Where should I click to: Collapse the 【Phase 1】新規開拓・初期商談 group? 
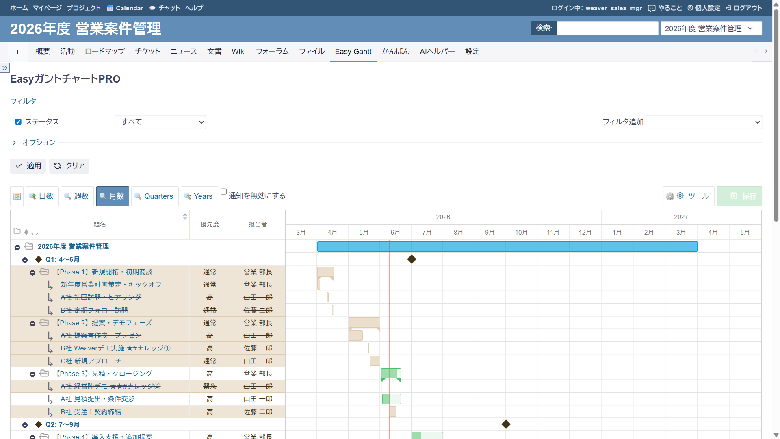click(32, 273)
